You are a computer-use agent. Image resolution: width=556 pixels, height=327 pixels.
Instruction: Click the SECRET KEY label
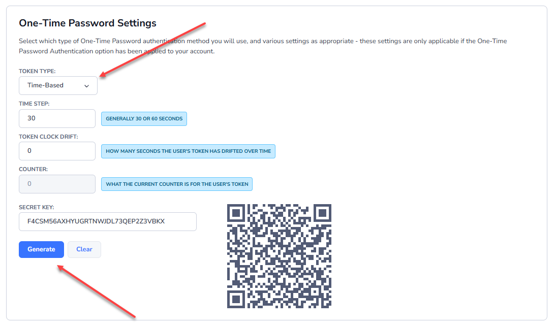click(37, 207)
